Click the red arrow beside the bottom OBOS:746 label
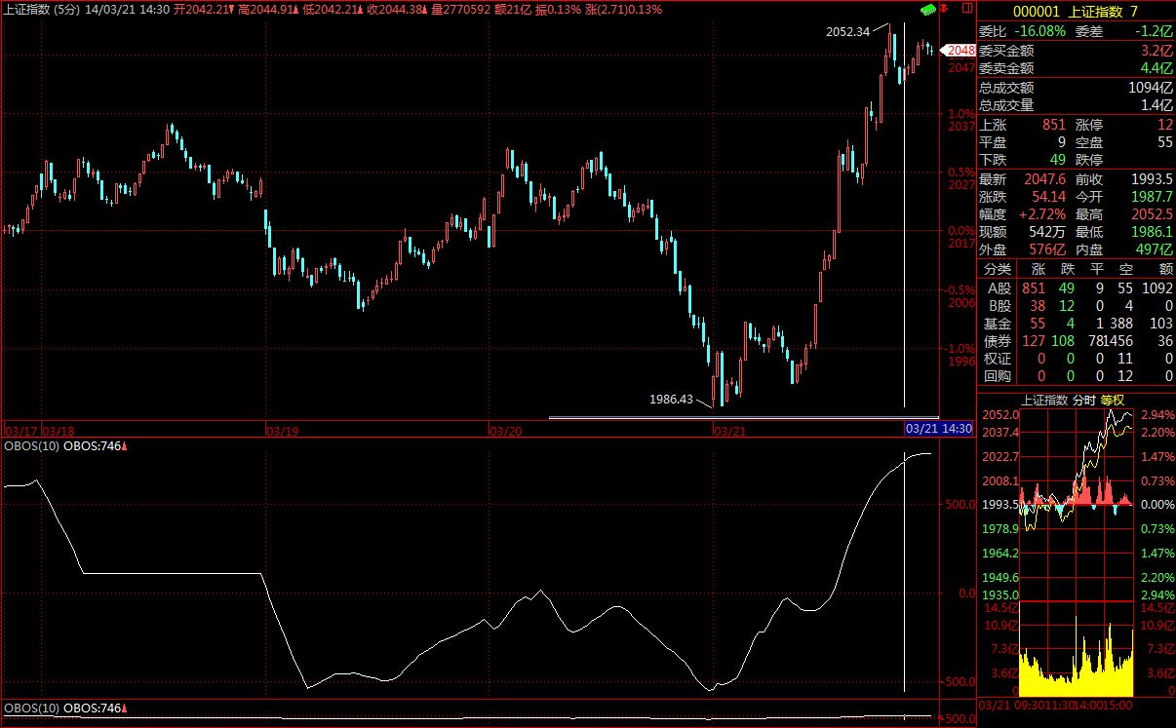 point(125,709)
